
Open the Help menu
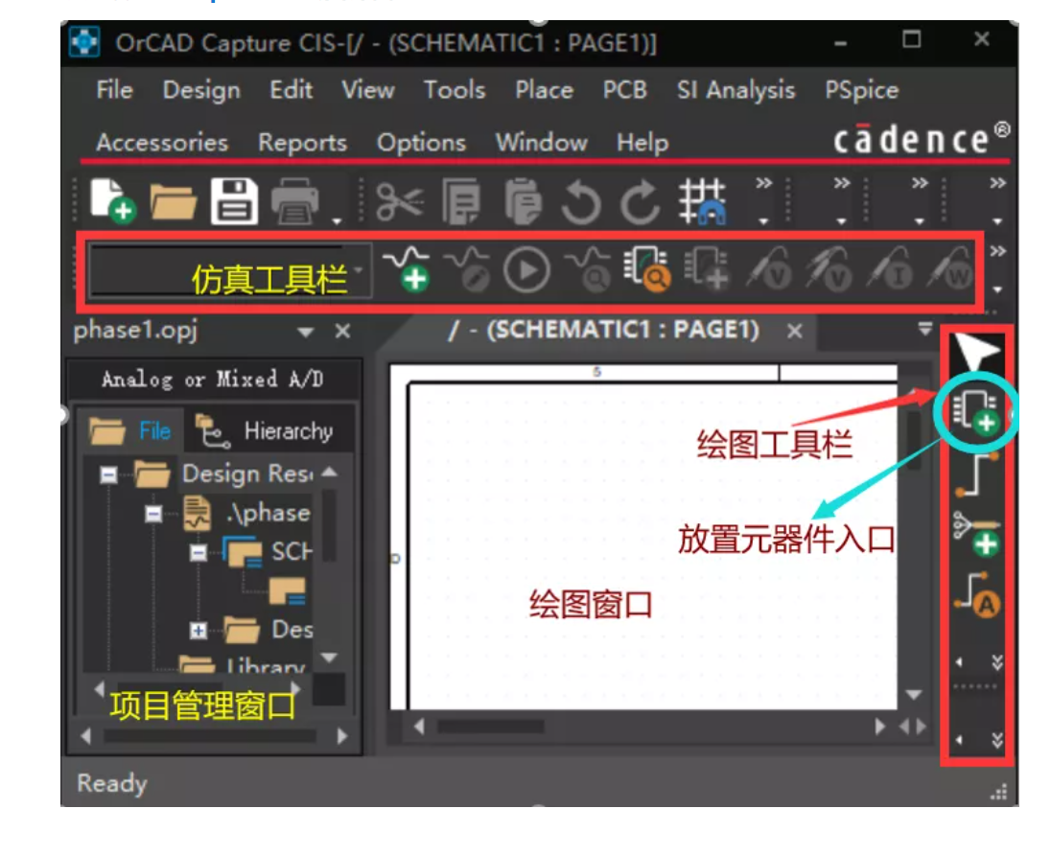642,143
